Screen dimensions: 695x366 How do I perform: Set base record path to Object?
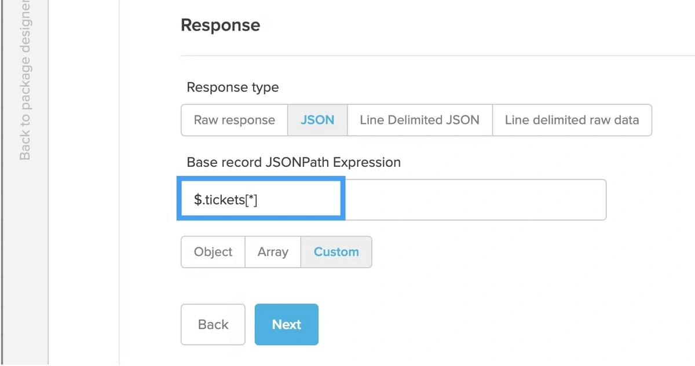coord(213,252)
